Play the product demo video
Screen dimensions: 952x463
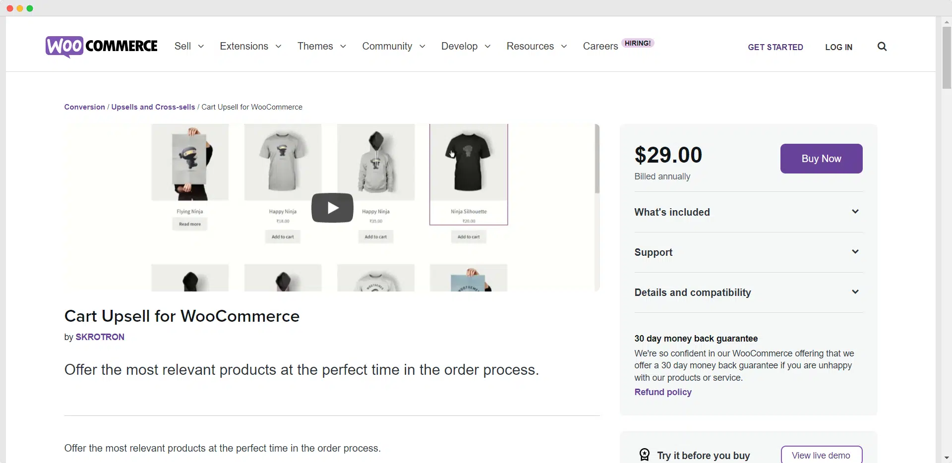coord(332,208)
